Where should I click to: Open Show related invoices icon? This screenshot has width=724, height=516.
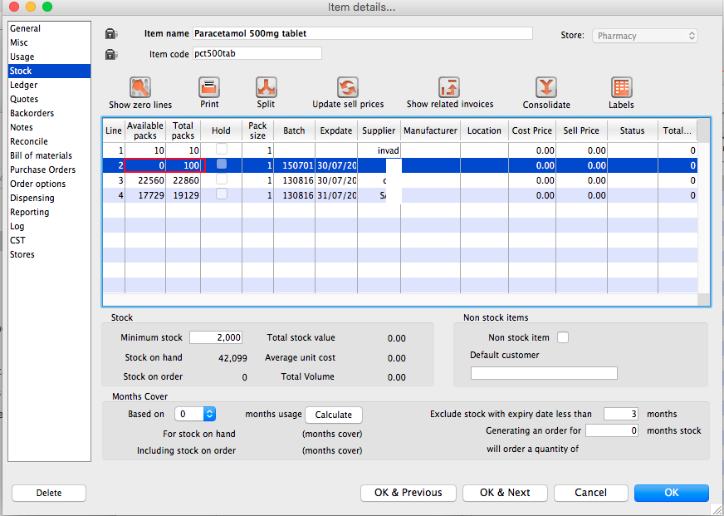(x=449, y=87)
